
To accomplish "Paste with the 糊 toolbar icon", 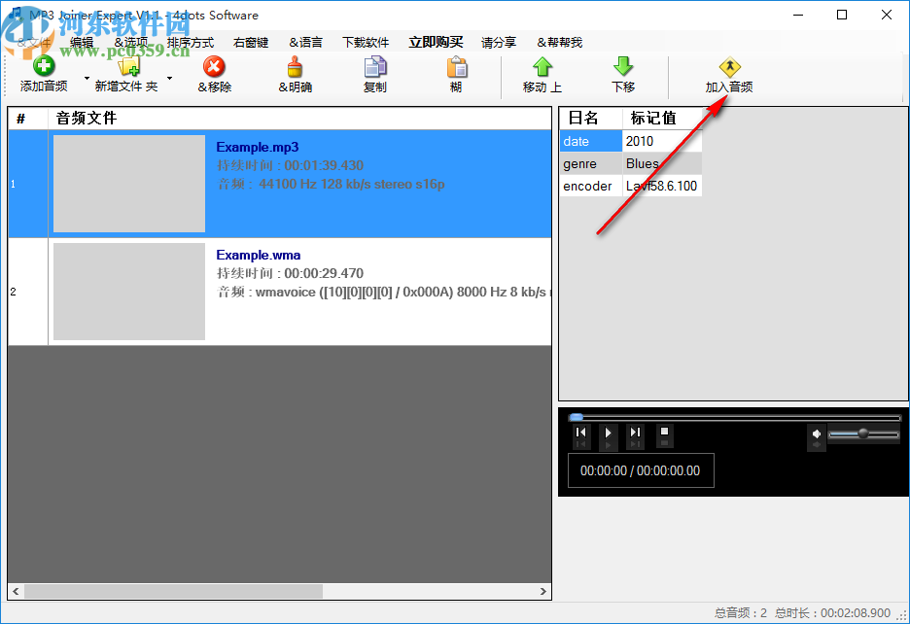I will pos(456,70).
